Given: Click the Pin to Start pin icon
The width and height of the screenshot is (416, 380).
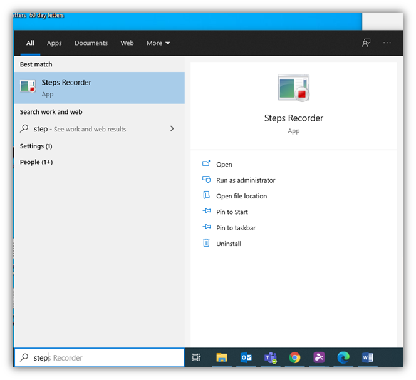Looking at the screenshot, I should tap(206, 211).
